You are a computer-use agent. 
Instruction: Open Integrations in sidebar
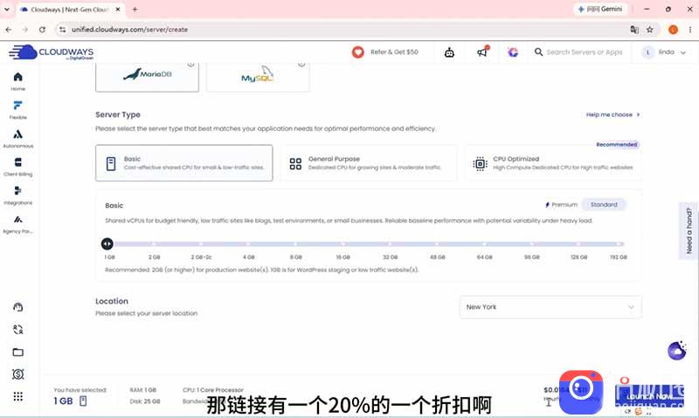coord(17,195)
